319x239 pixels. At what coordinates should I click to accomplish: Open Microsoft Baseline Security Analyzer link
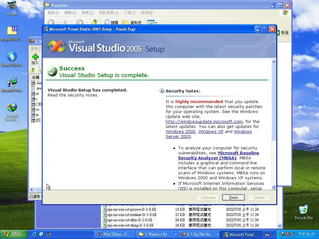pyautogui.click(x=218, y=156)
